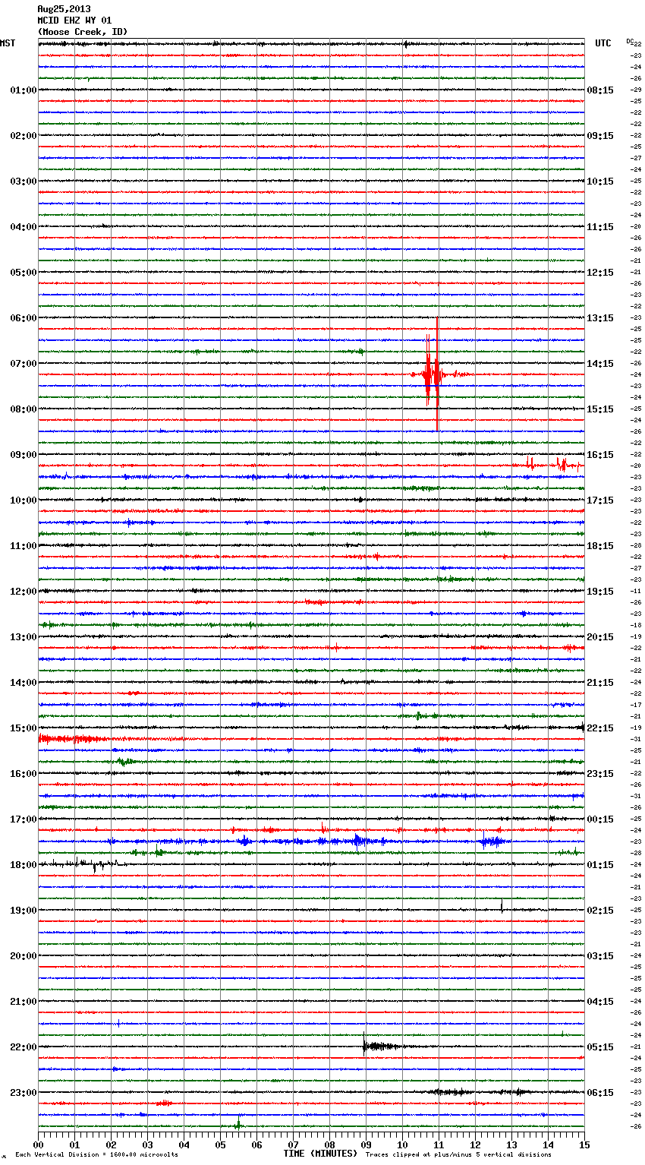Click the '18:15' UTC time label
Image resolution: width=645 pixels, height=1165 pixels.
click(600, 546)
